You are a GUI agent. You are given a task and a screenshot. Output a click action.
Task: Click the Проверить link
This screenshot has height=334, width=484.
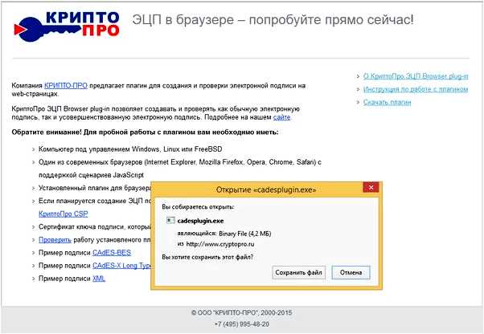coord(55,240)
